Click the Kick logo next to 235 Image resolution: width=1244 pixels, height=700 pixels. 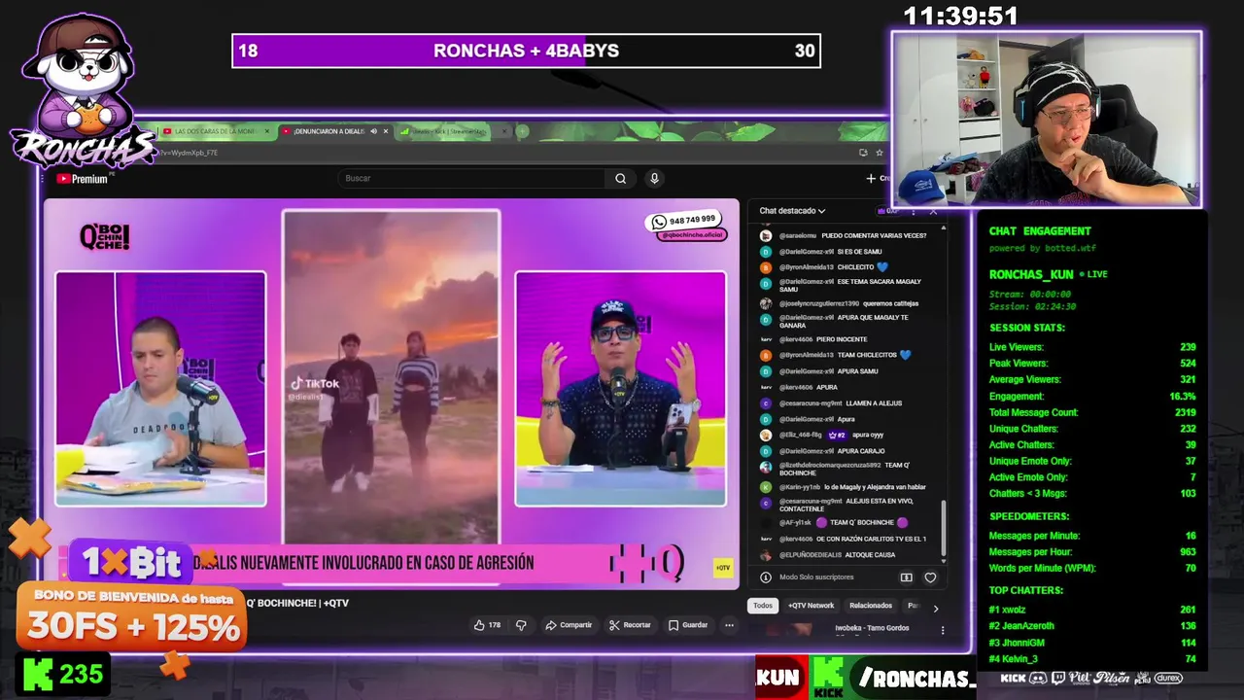[x=38, y=674]
